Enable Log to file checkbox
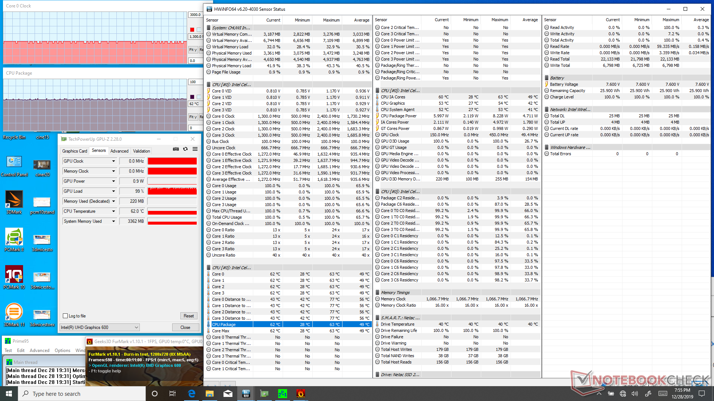The image size is (714, 401). (x=65, y=316)
